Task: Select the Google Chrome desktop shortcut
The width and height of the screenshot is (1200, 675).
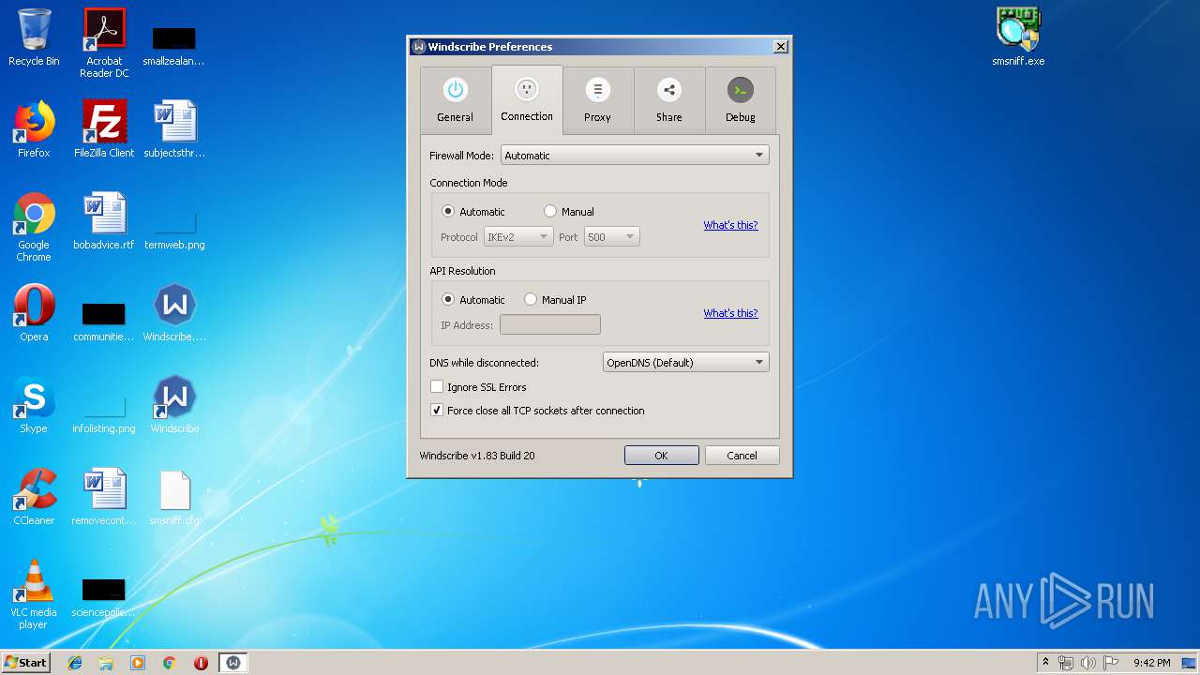Action: click(34, 227)
